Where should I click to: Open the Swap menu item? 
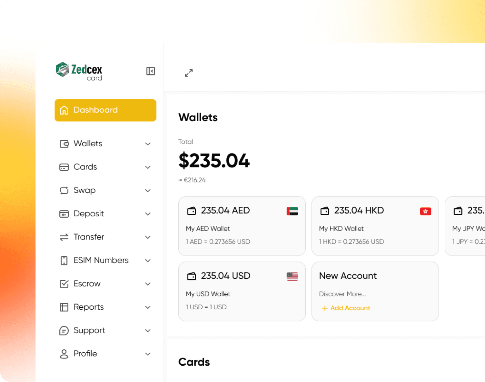pyautogui.click(x=85, y=190)
